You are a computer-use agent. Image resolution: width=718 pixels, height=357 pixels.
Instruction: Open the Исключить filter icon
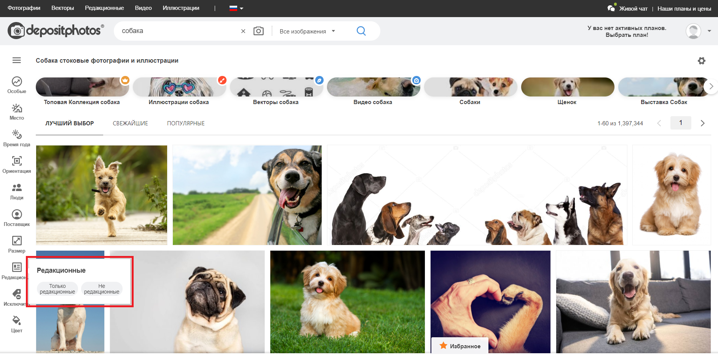[x=17, y=294]
